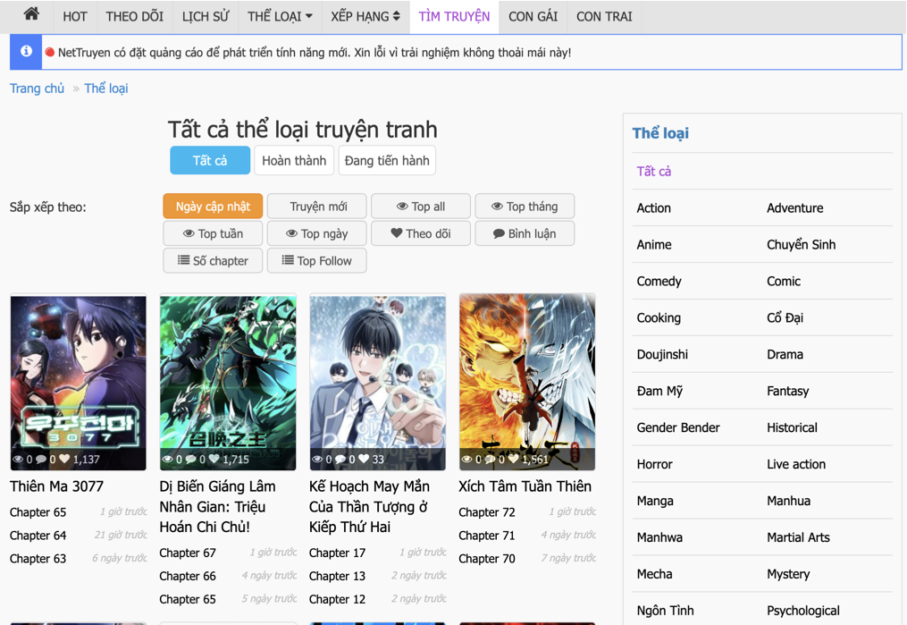Screen dimensions: 907x625
Task: Select the Historical genre
Action: pos(792,427)
